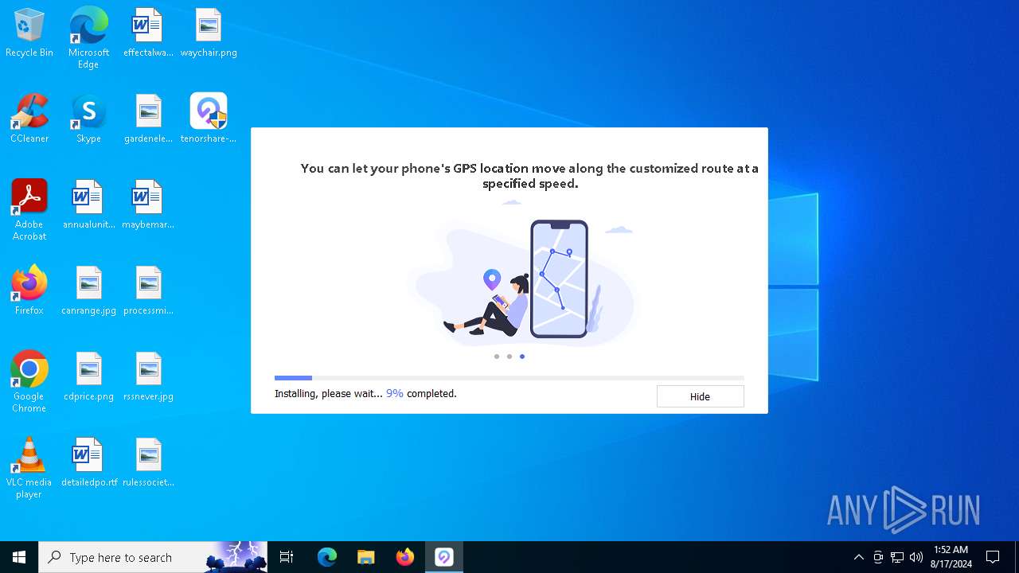This screenshot has width=1019, height=573.
Task: Select gardenele... image file
Action: pos(148,119)
